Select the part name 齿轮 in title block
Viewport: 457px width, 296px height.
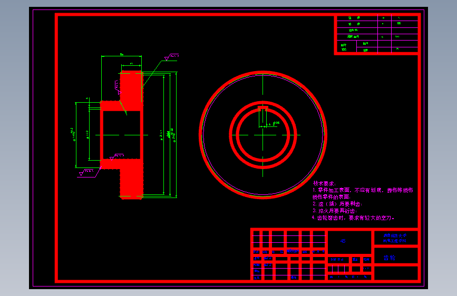(389, 258)
